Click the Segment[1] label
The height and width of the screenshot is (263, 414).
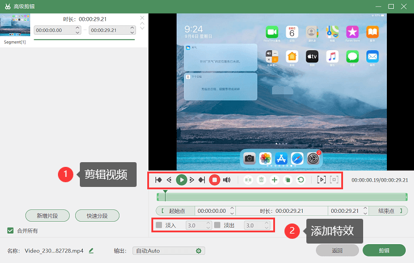pos(15,42)
